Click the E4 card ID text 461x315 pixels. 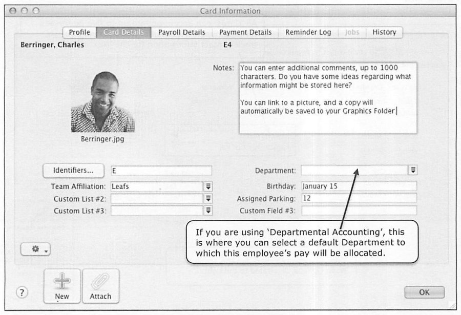pyautogui.click(x=227, y=45)
